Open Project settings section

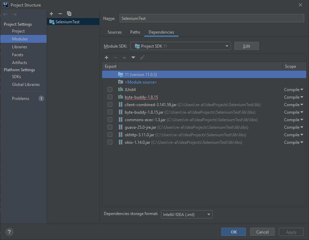click(x=18, y=31)
